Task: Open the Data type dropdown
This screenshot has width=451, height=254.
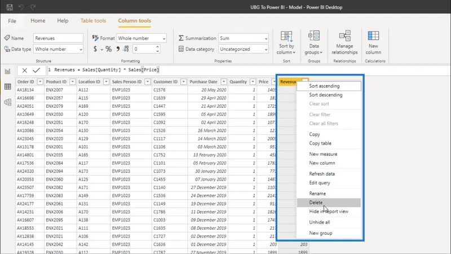Action: click(x=58, y=49)
